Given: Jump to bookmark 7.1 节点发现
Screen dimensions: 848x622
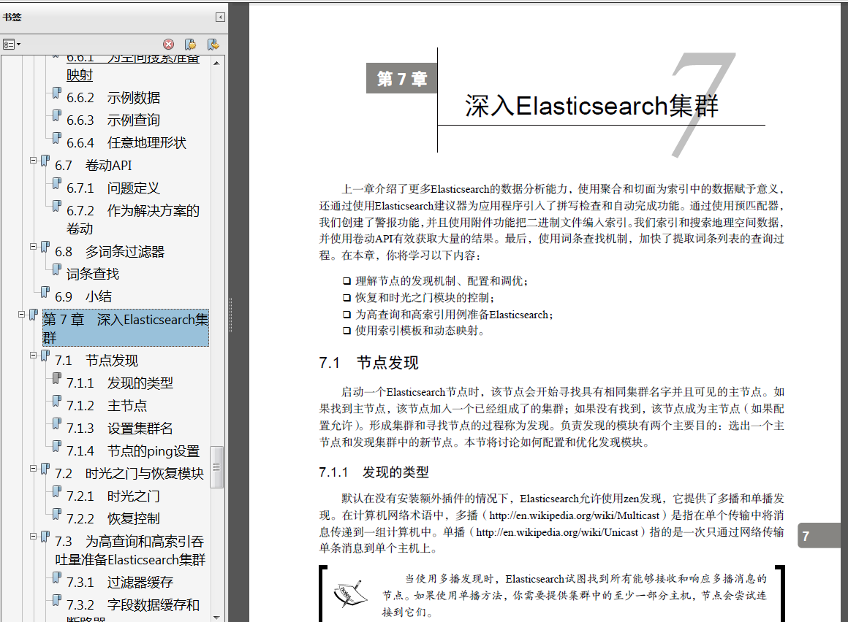Looking at the screenshot, I should [96, 360].
